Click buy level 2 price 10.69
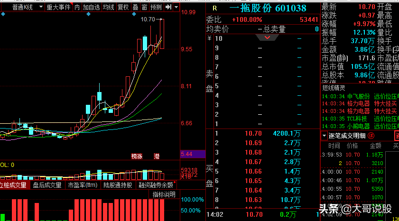 [x=253, y=143]
